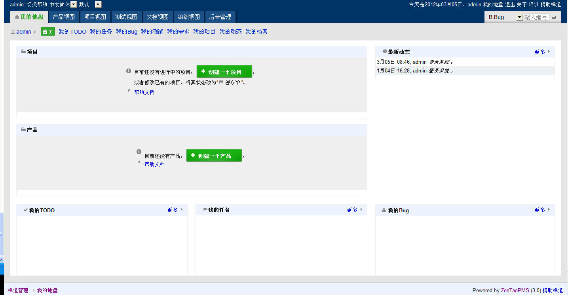Click the warning triangle icon beside 我的Bug
This screenshot has height=295, width=568.
coord(384,210)
